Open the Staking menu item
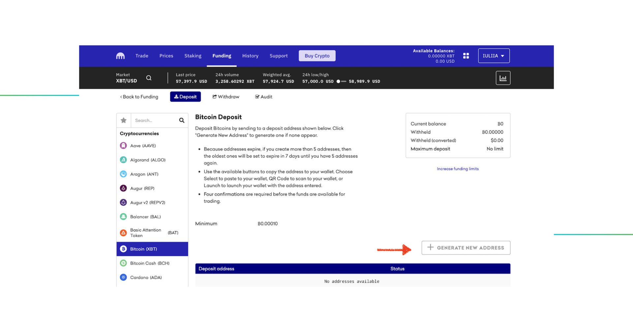Image resolution: width=633 pixels, height=332 pixels. coord(193,56)
